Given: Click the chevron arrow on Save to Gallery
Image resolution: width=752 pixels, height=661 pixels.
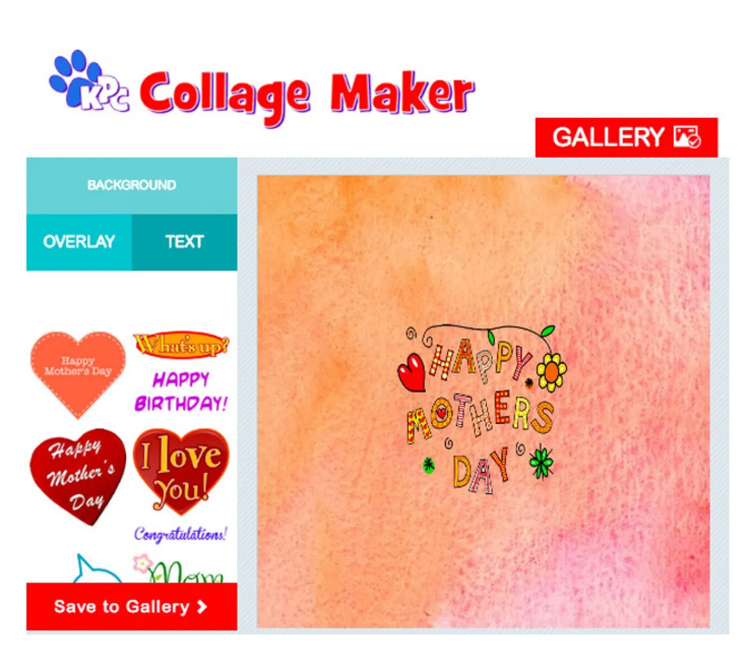Looking at the screenshot, I should point(202,607).
